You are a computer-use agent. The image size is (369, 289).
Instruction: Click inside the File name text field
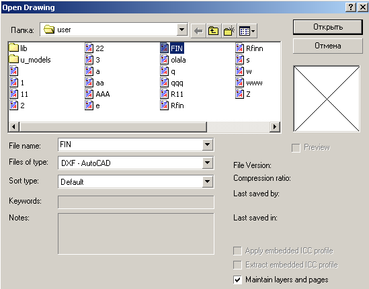[x=130, y=144]
